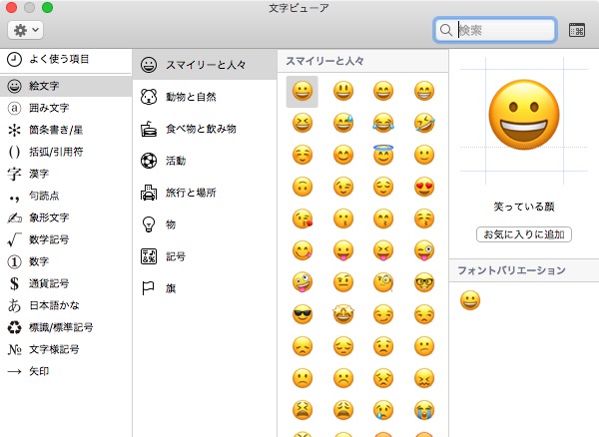This screenshot has width=599, height=437.
Task: Choose the heart eyes emoji
Action: pos(424,187)
